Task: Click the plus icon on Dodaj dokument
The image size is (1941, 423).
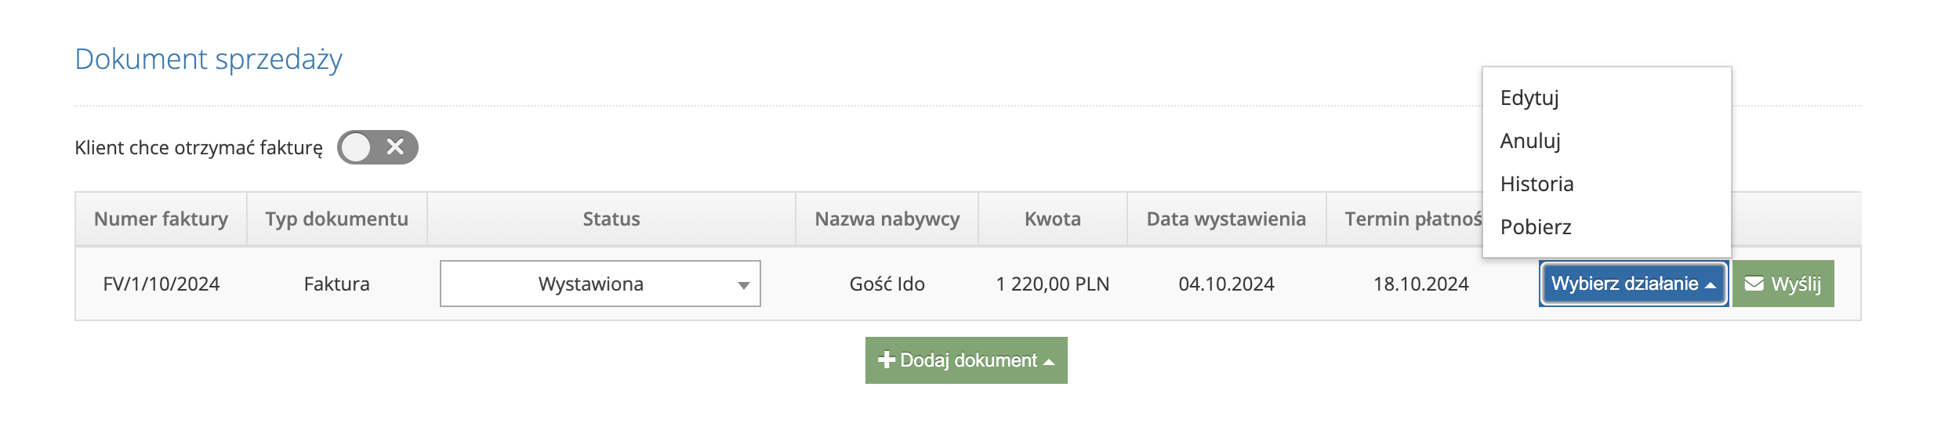Action: click(887, 360)
